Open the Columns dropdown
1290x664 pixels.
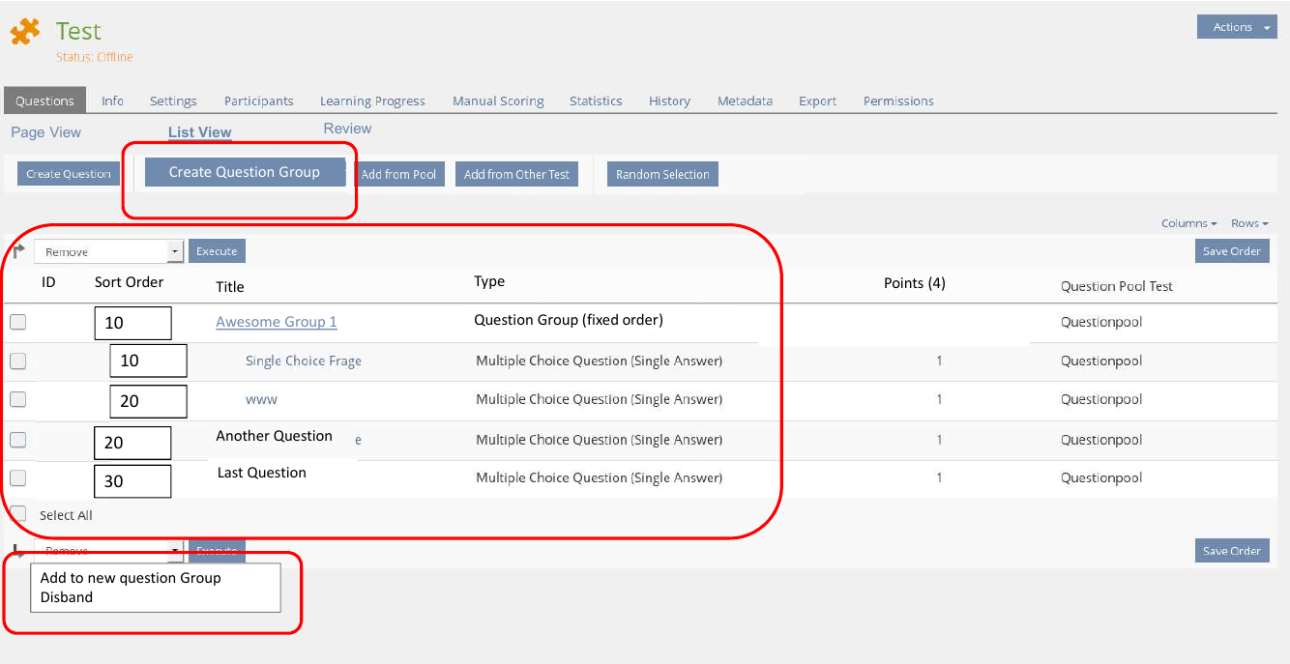[1188, 223]
